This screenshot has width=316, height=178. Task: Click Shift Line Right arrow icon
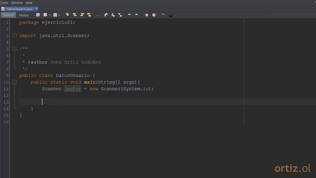(136, 15)
